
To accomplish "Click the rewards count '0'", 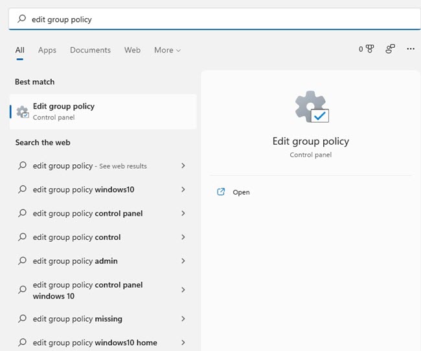I will (x=361, y=49).
